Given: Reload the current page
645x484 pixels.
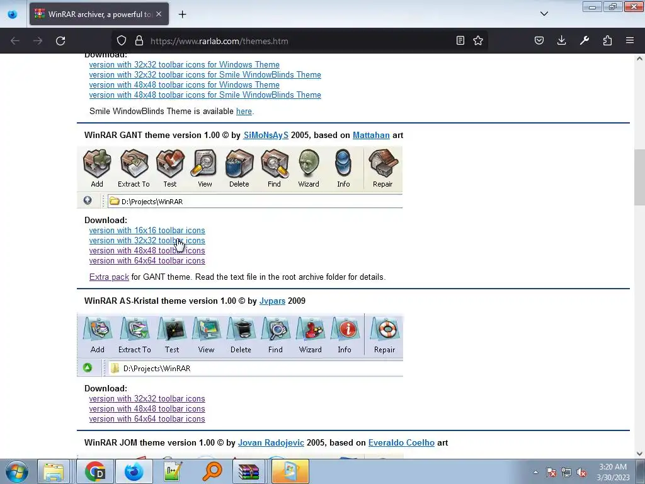Looking at the screenshot, I should (60, 41).
